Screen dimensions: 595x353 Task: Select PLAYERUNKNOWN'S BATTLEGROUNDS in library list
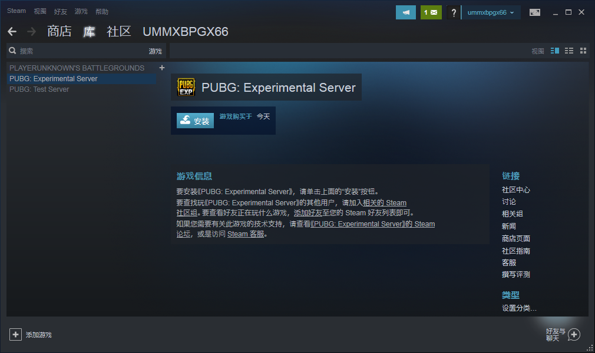77,68
